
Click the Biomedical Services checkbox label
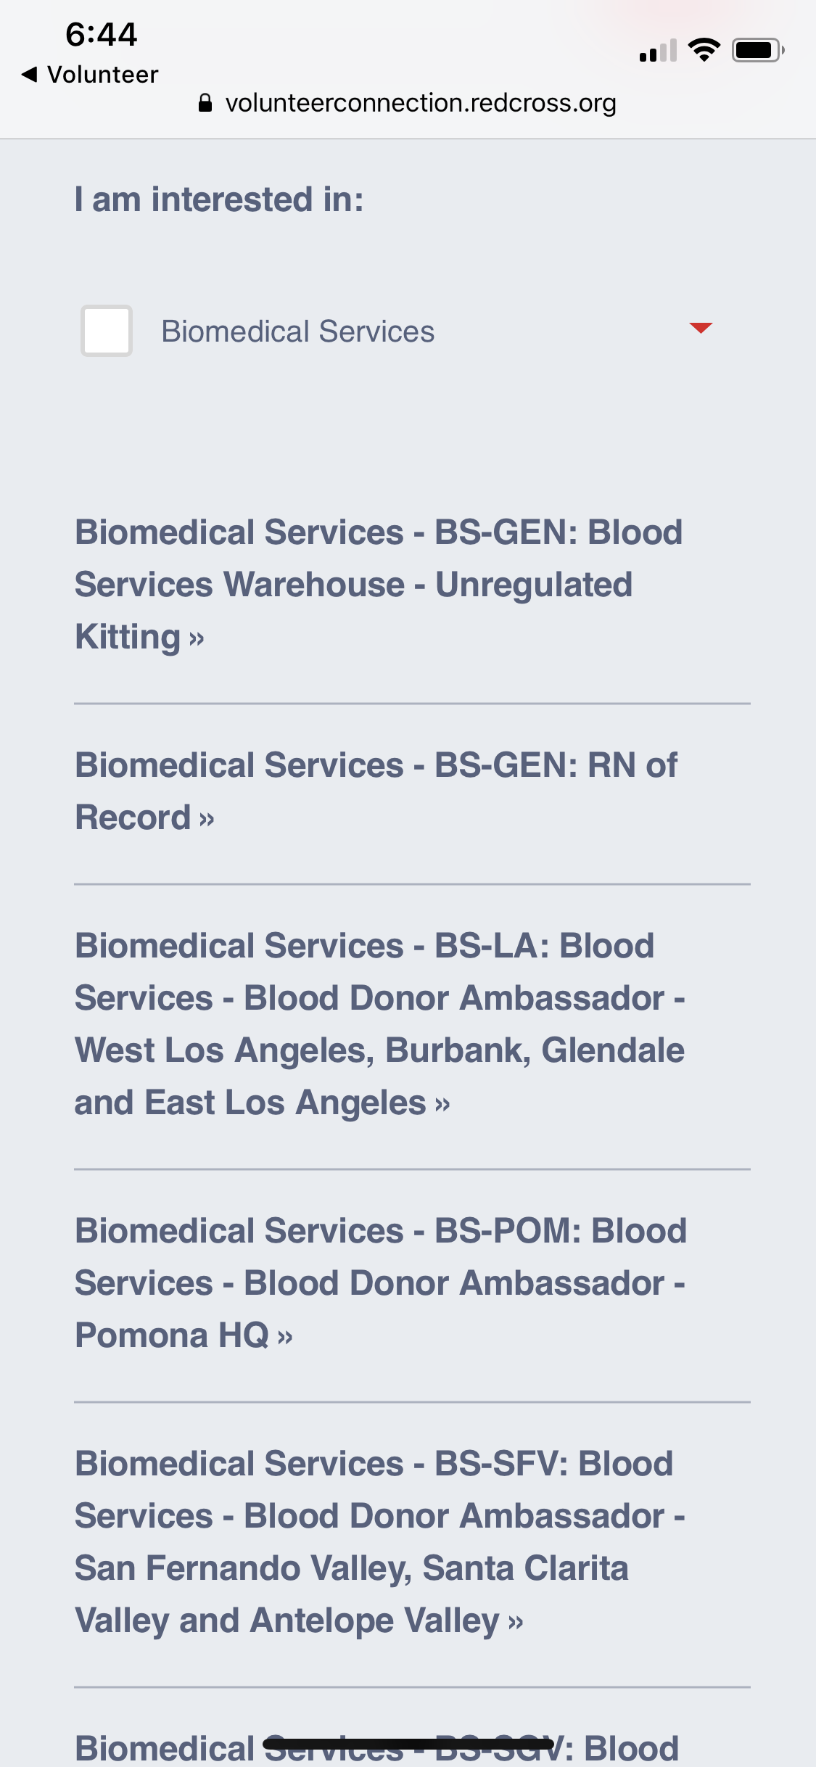point(297,331)
